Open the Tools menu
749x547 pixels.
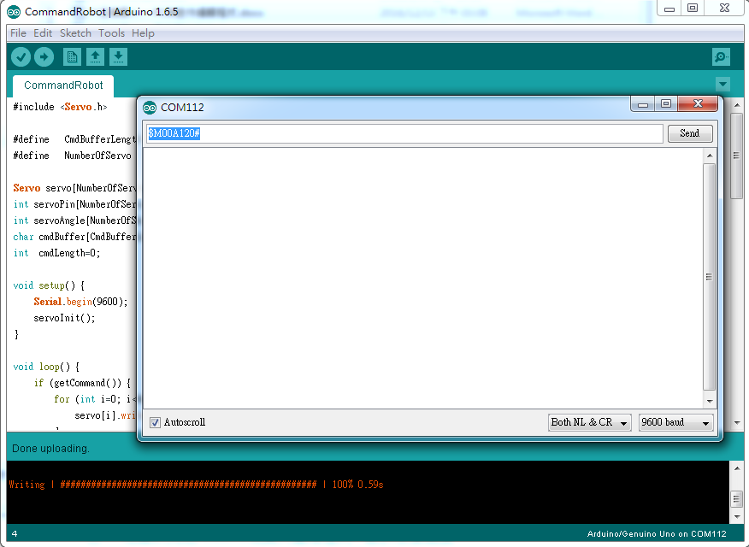coord(111,33)
